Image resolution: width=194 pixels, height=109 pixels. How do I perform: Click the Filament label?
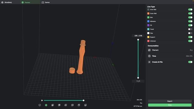[x=155, y=50]
